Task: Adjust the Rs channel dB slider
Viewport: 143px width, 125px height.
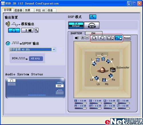Action: 110,108
